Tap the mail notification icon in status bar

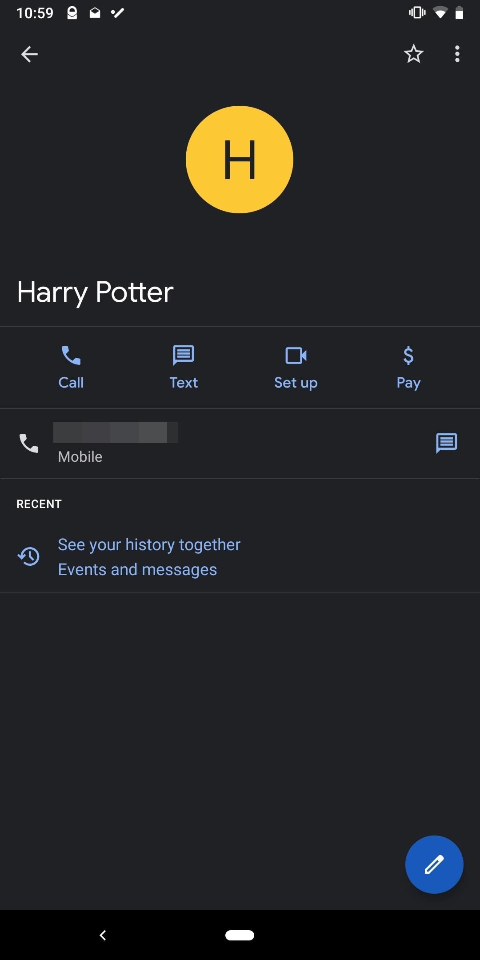coord(95,13)
